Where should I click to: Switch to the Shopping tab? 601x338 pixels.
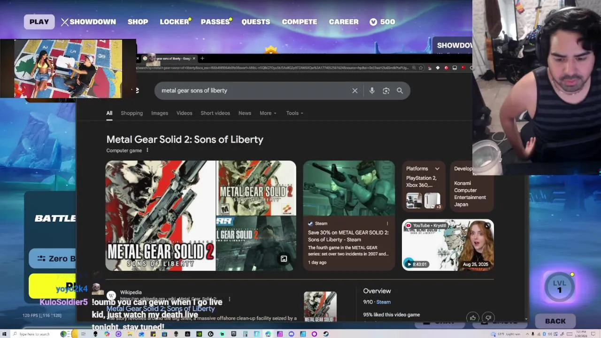point(131,113)
